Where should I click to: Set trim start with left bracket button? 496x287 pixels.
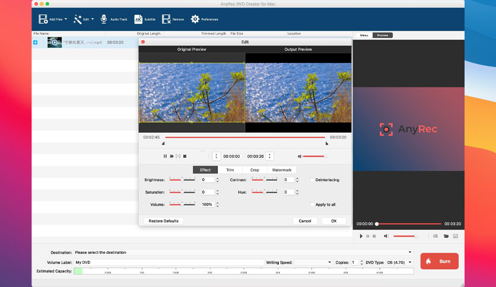pyautogui.click(x=217, y=156)
